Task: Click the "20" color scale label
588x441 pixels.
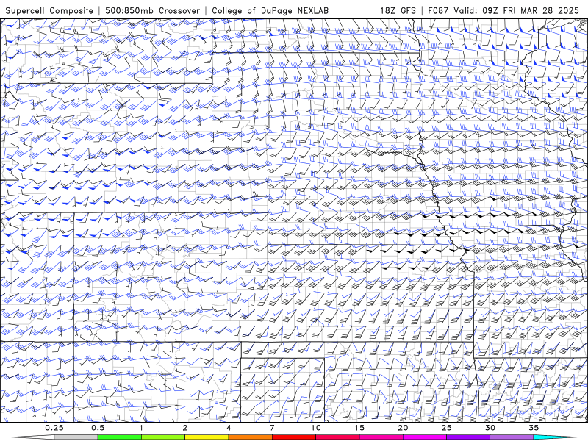Action: [403, 428]
